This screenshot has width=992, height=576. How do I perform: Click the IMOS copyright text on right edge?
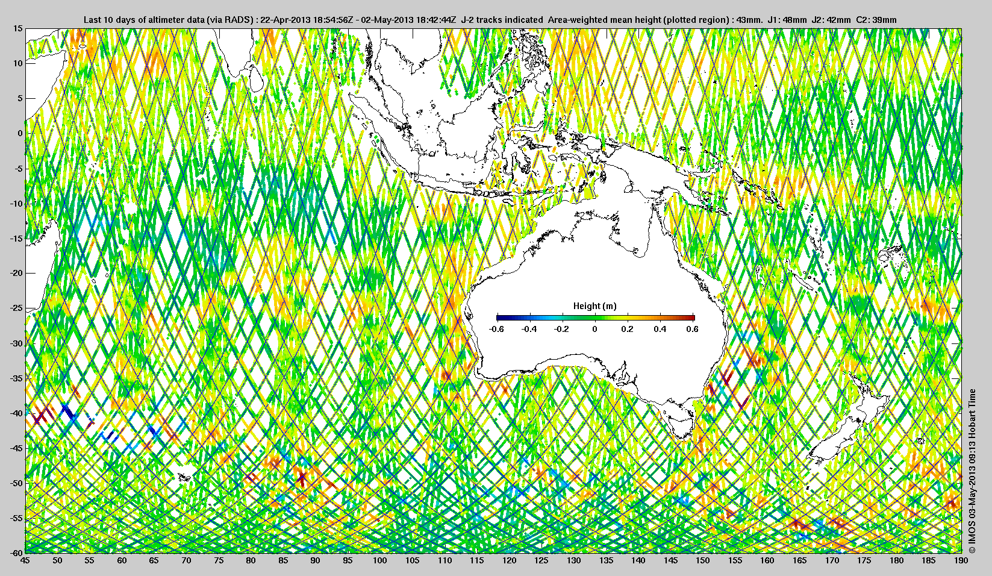click(971, 472)
